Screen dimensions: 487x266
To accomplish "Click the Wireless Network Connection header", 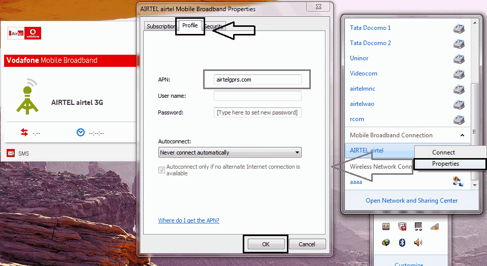I will [x=381, y=167].
